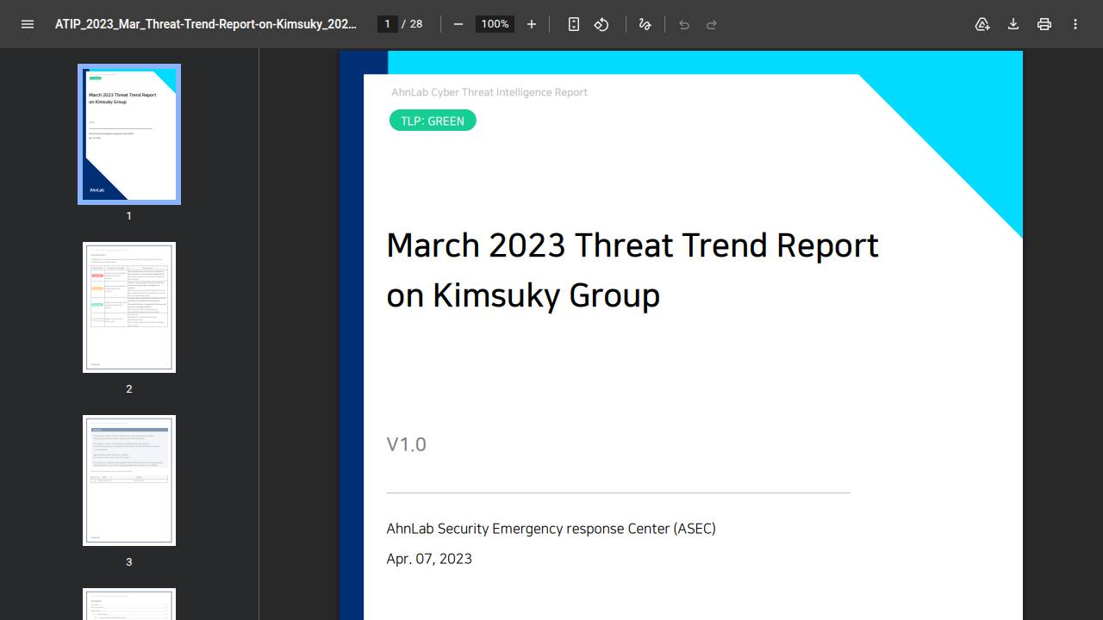Screen dimensions: 1103x620
Task: Select the partially visible page 4 thumbnail
Action: point(129,604)
